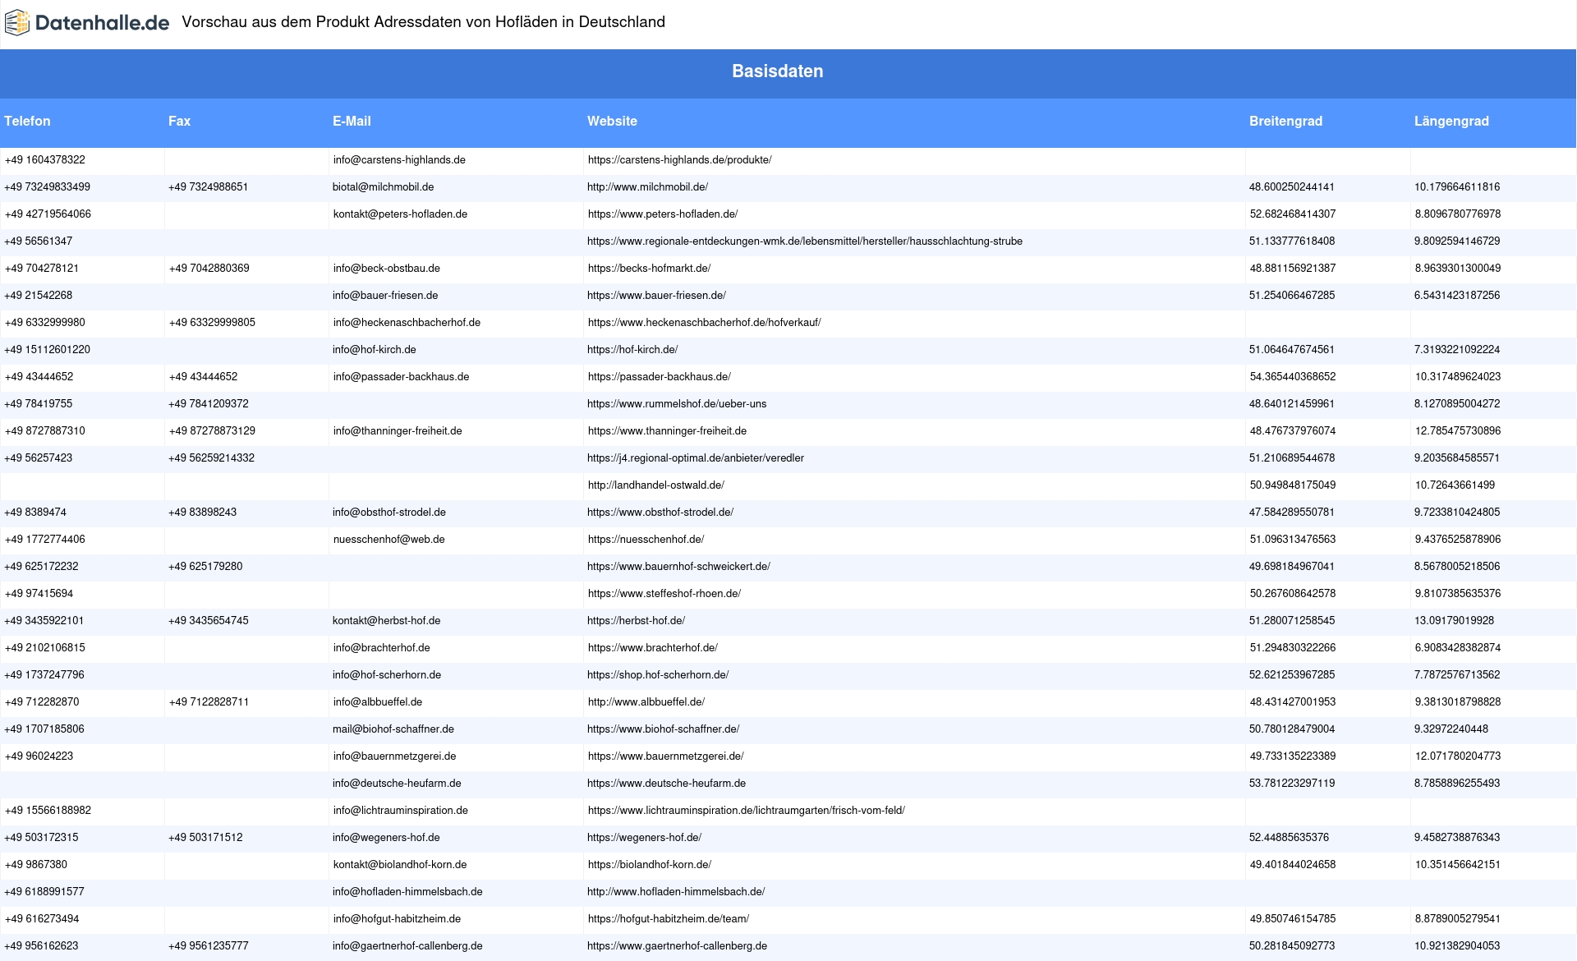Screen dimensions: 1577x961
Task: Open the heckenaschbacherhof.de hofverkauf URL
Action: (704, 323)
